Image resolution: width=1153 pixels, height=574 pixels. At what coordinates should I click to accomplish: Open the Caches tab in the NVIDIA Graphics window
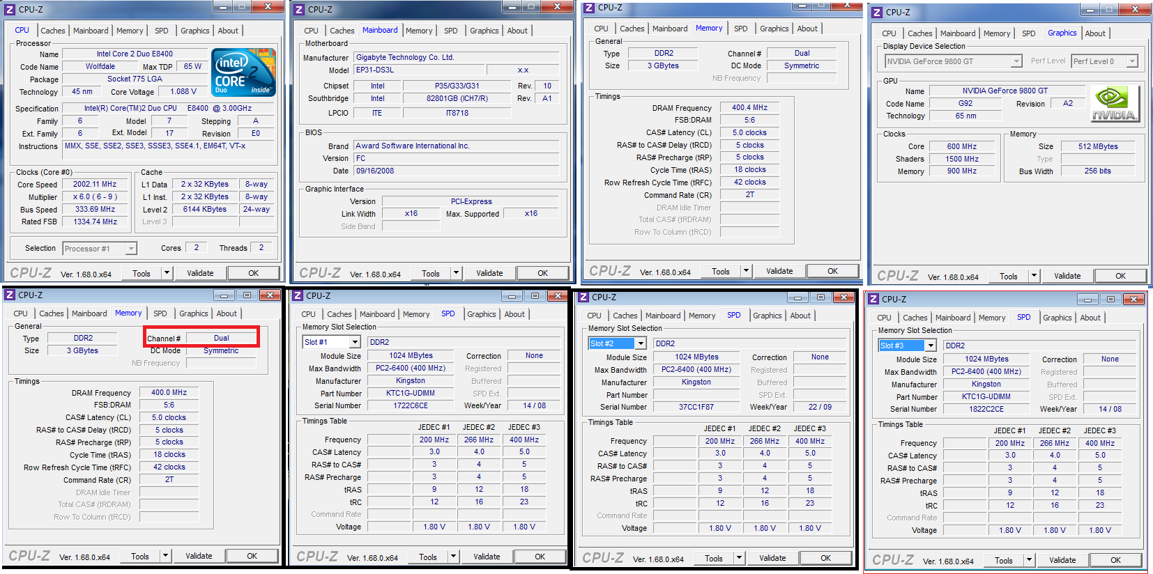coord(919,33)
